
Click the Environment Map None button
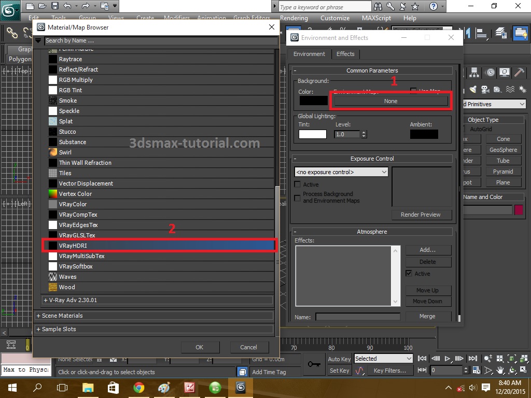click(391, 101)
